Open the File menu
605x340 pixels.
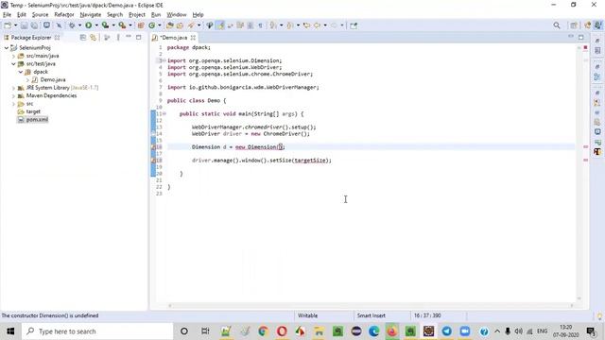pyautogui.click(x=7, y=15)
